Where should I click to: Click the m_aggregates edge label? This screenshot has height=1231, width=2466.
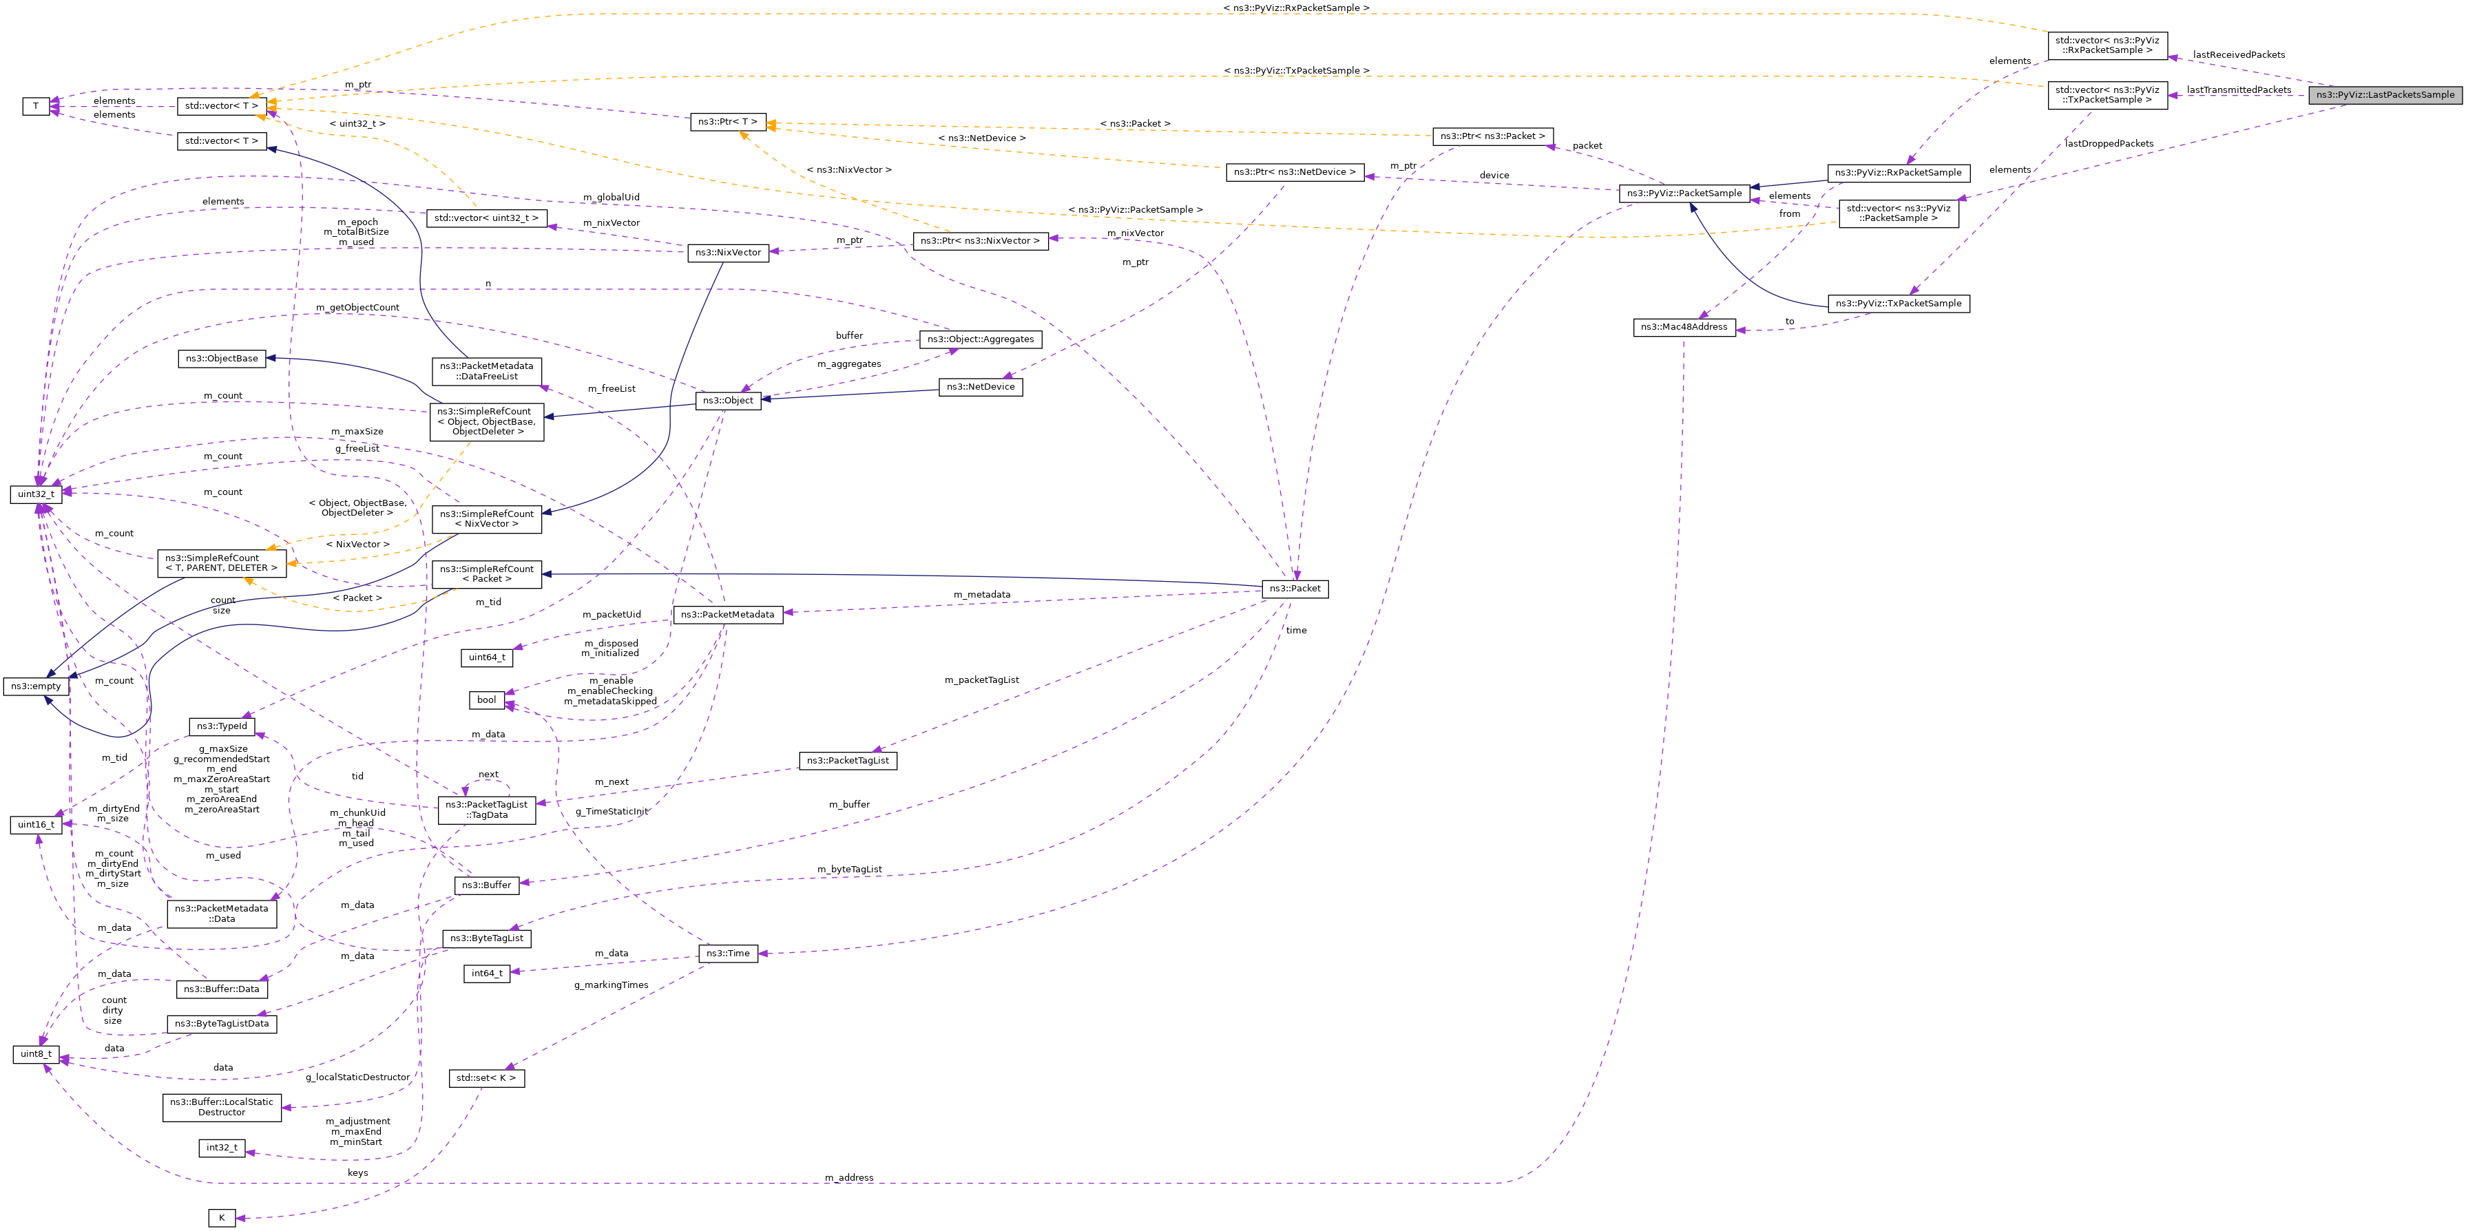pyautogui.click(x=848, y=364)
